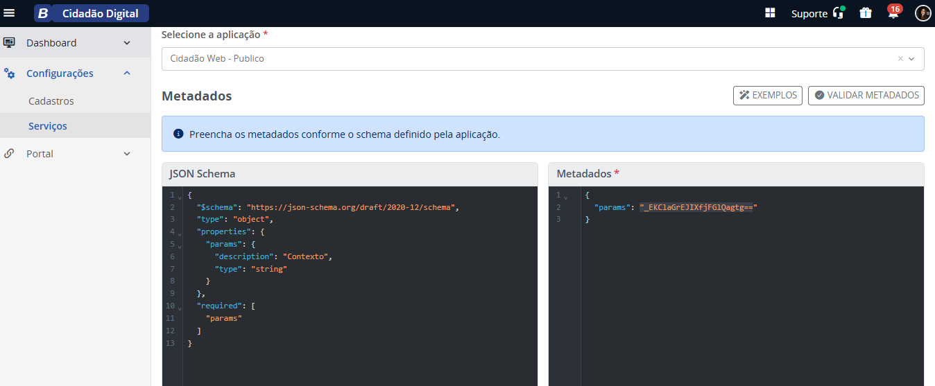Click the schema URL string value
Viewport: 935px width, 386px height.
352,207
